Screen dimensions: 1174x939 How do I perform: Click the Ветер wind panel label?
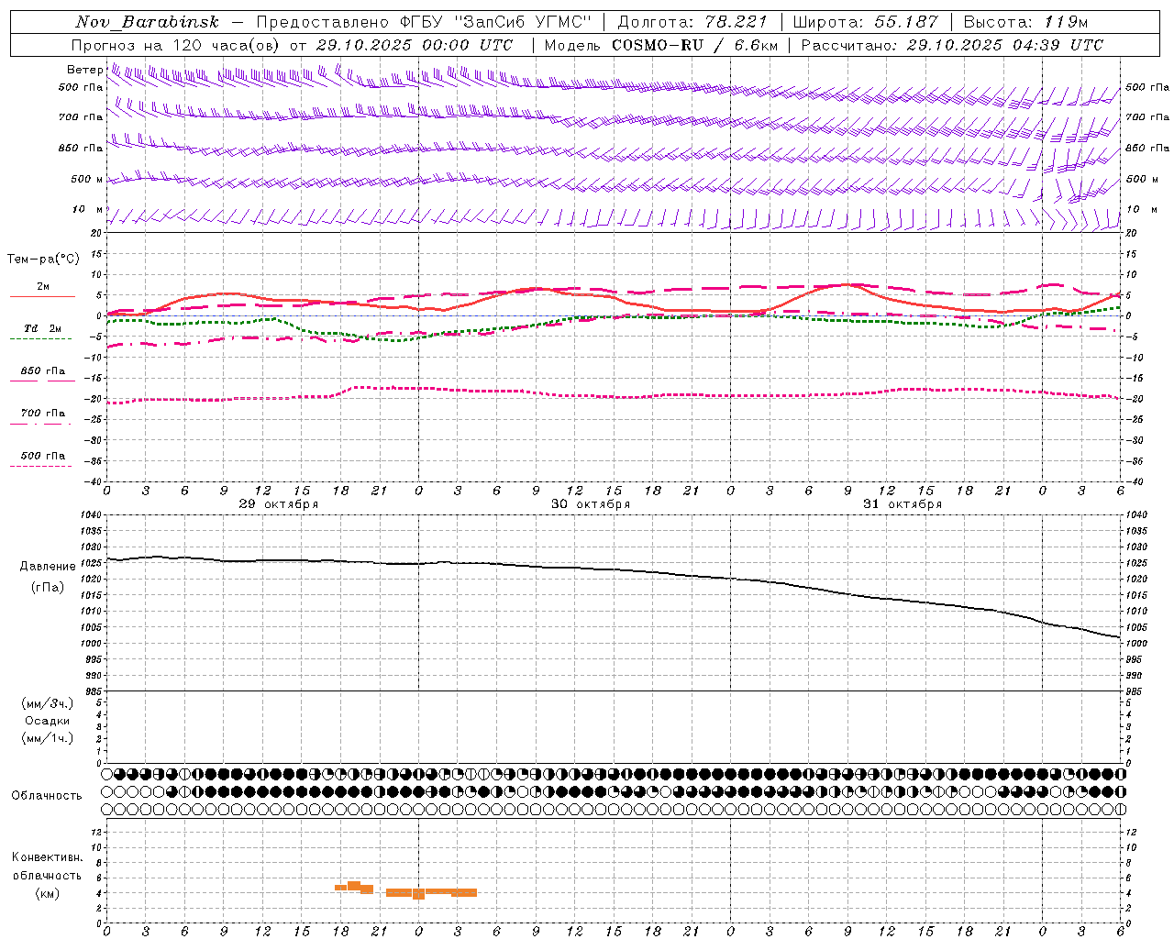coord(84,70)
